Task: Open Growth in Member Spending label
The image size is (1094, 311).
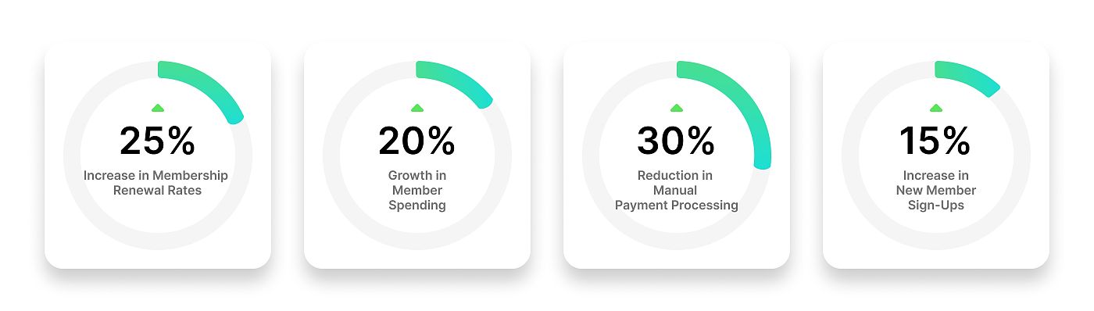Action: pos(417,191)
